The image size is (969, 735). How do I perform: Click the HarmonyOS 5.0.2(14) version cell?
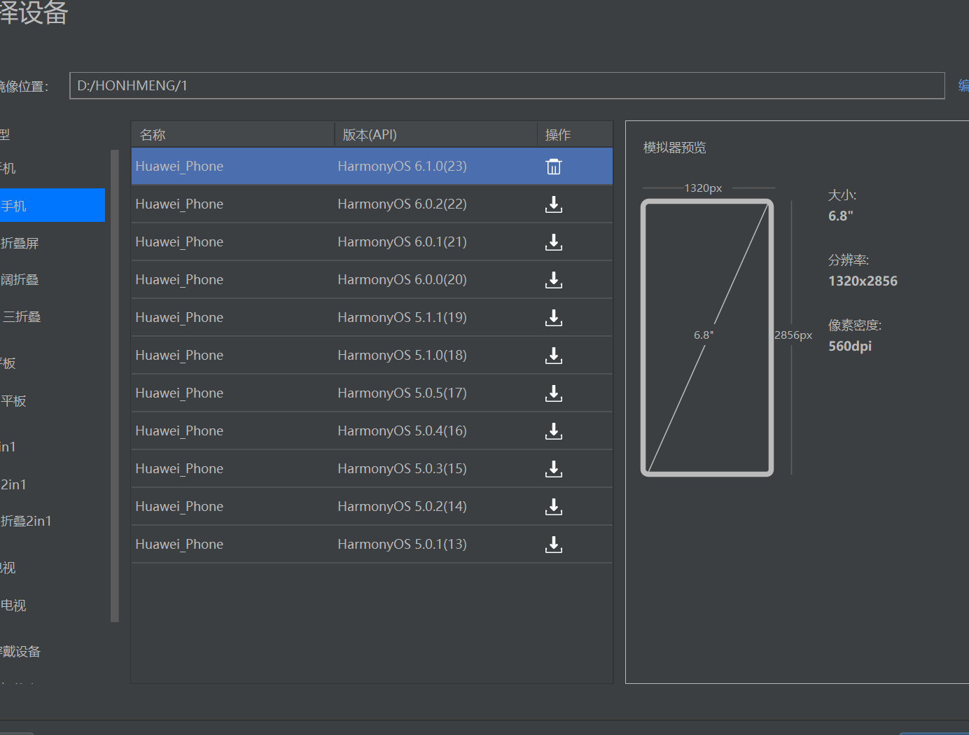(402, 506)
